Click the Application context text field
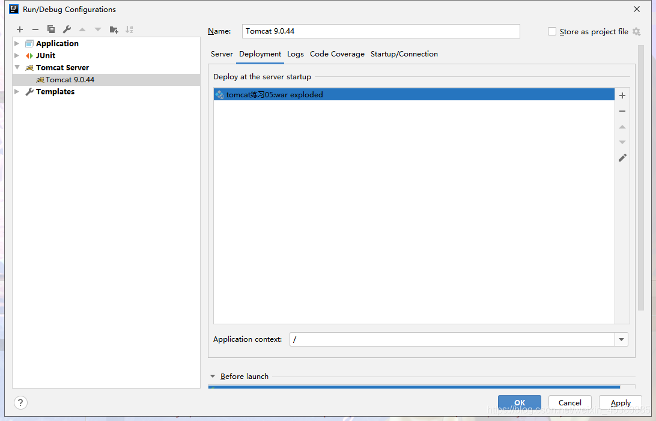Screen dimensions: 656x421 452,339
